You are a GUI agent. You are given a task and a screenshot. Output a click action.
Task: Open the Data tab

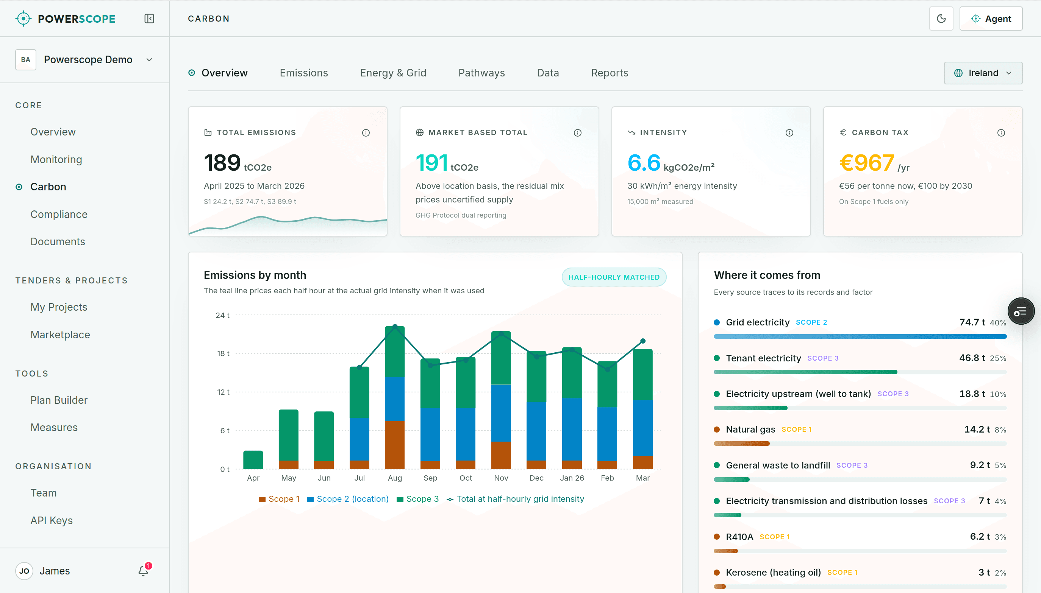[x=548, y=73]
